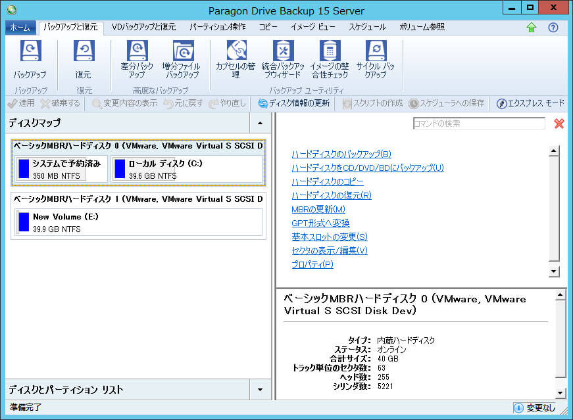Click ハードディスクをCD/DVD/BDにバックアップ link

pos(368,168)
